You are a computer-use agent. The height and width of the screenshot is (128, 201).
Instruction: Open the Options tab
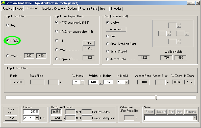pos(72,9)
